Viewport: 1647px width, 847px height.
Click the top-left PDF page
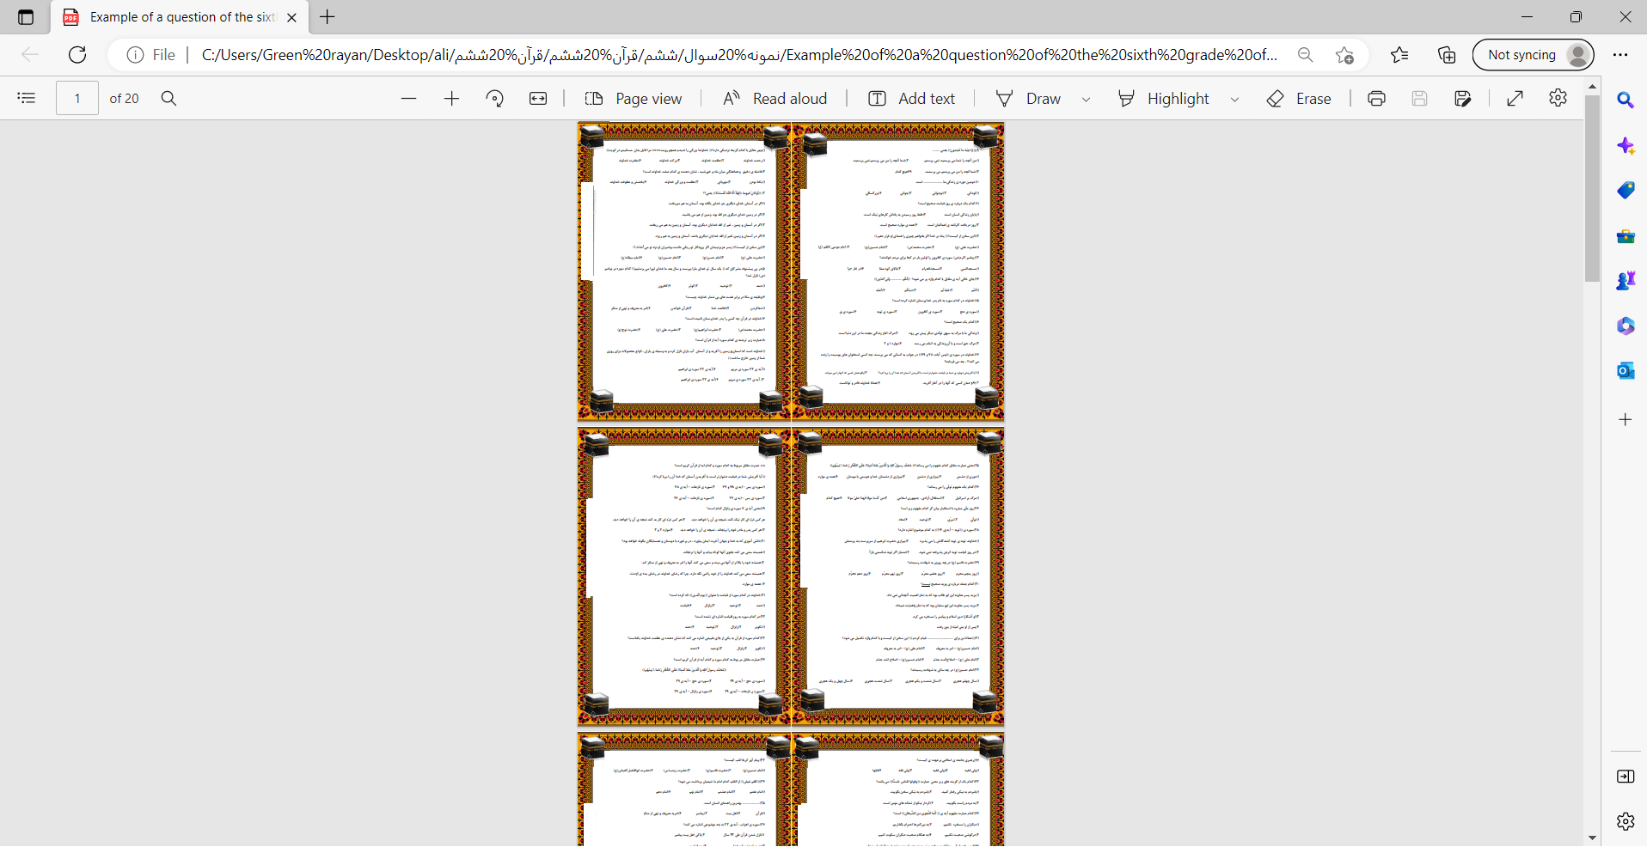(683, 271)
